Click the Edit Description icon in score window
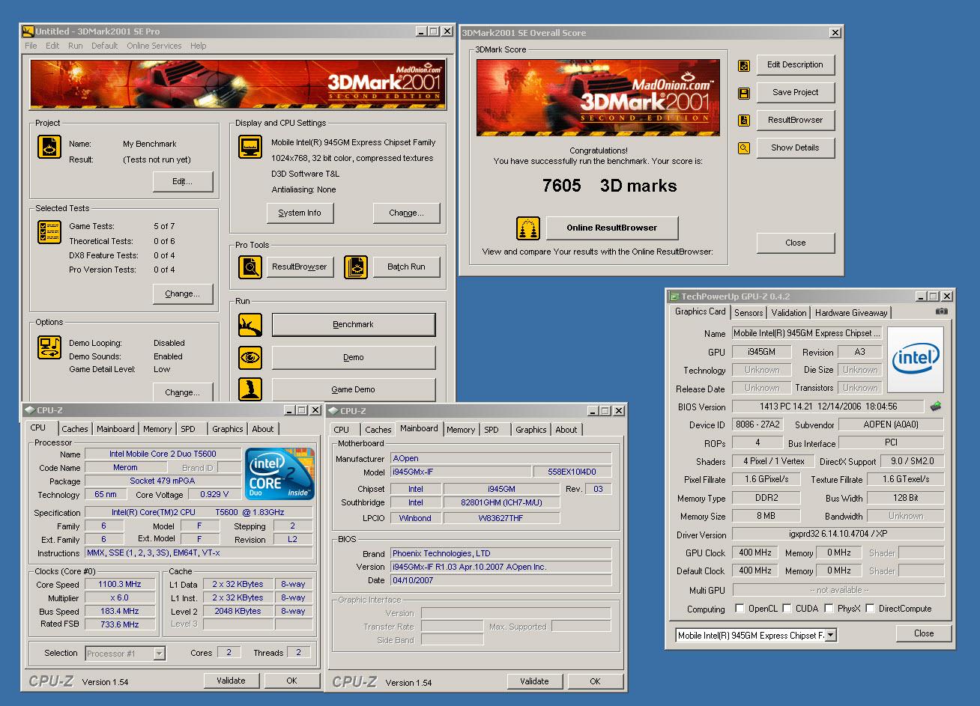 click(744, 66)
